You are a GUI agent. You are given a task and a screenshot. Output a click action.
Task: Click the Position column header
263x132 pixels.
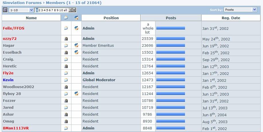coord(111,18)
